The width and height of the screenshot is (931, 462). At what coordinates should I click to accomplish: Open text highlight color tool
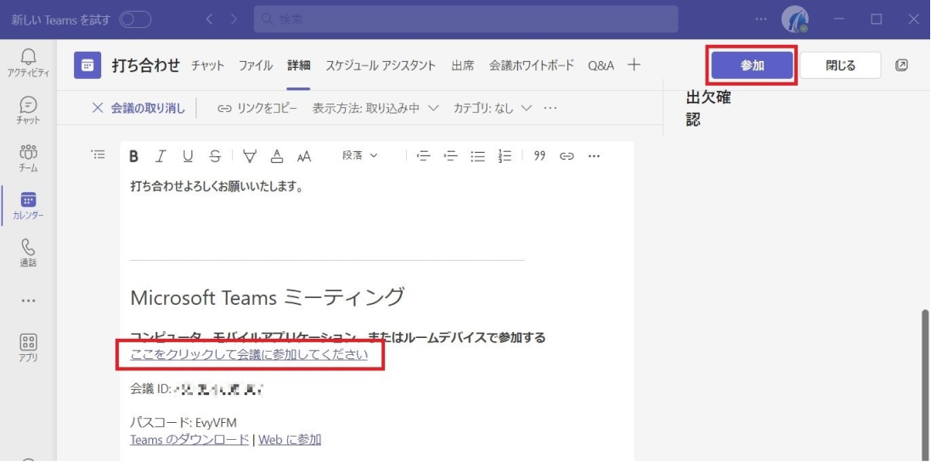coord(250,156)
